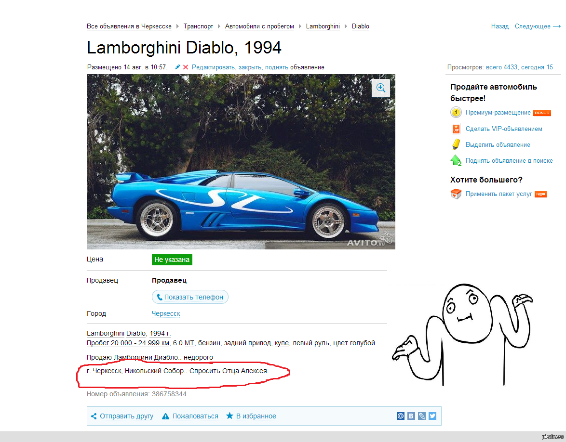Click the green up-arrow raise icon
This screenshot has width=566, height=442.
tap(456, 160)
